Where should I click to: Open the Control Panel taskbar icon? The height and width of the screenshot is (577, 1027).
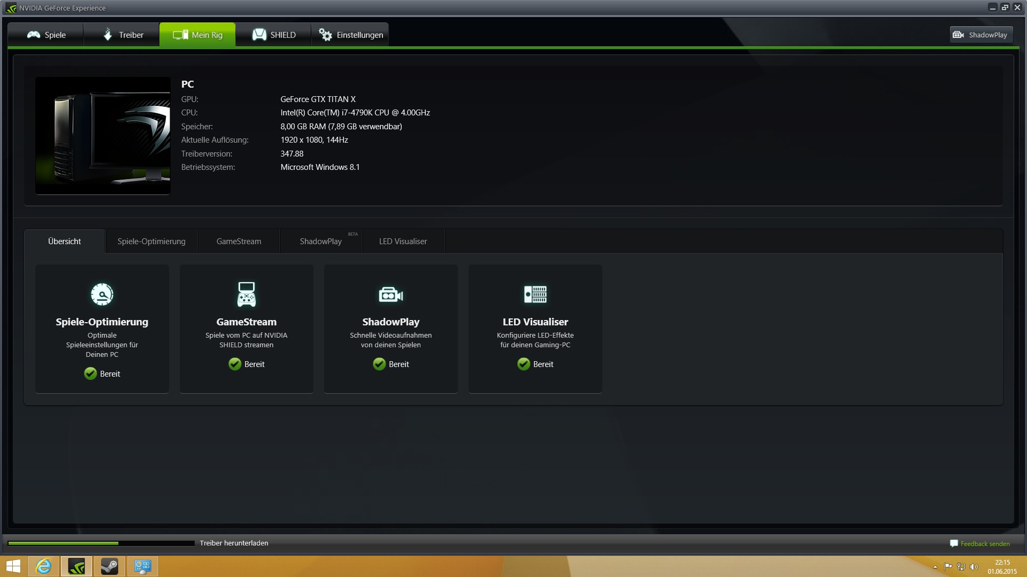(x=143, y=566)
